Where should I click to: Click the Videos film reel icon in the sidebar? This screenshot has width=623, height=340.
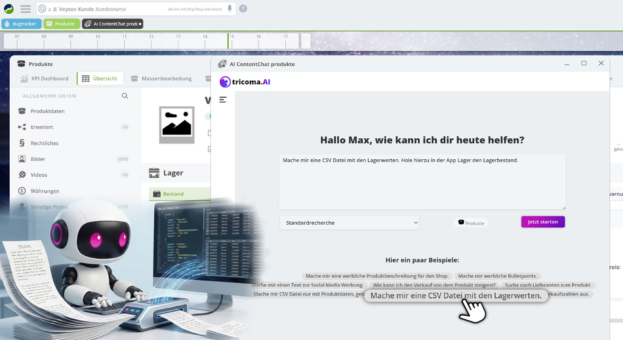click(22, 174)
